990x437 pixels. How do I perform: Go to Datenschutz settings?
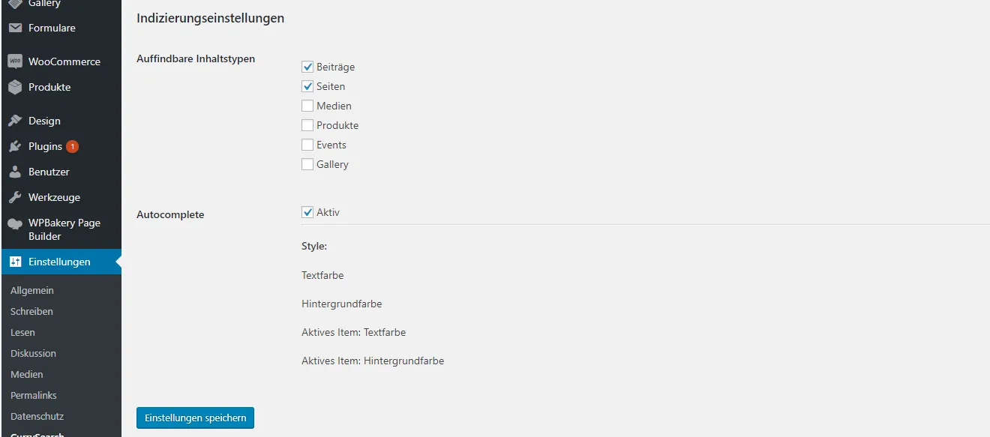[37, 416]
